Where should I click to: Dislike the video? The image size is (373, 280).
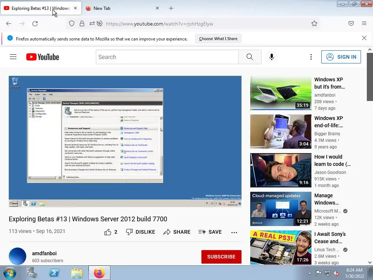click(140, 232)
